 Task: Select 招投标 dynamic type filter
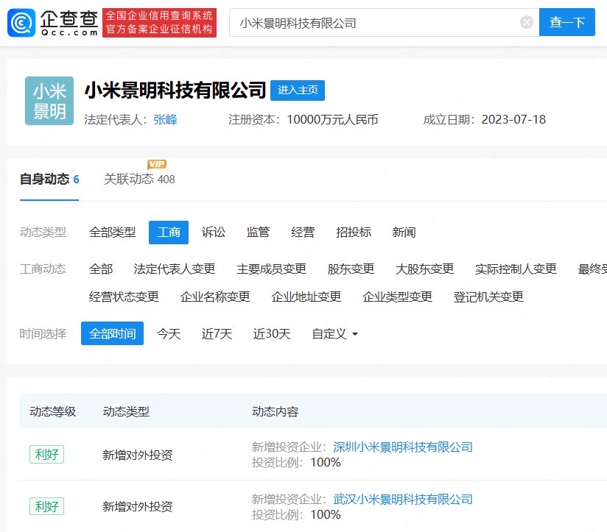pos(354,232)
